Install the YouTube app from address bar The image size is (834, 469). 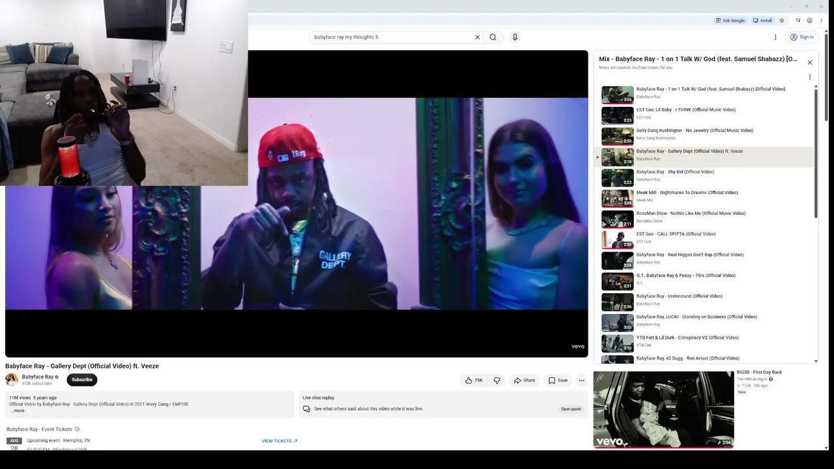pos(762,20)
